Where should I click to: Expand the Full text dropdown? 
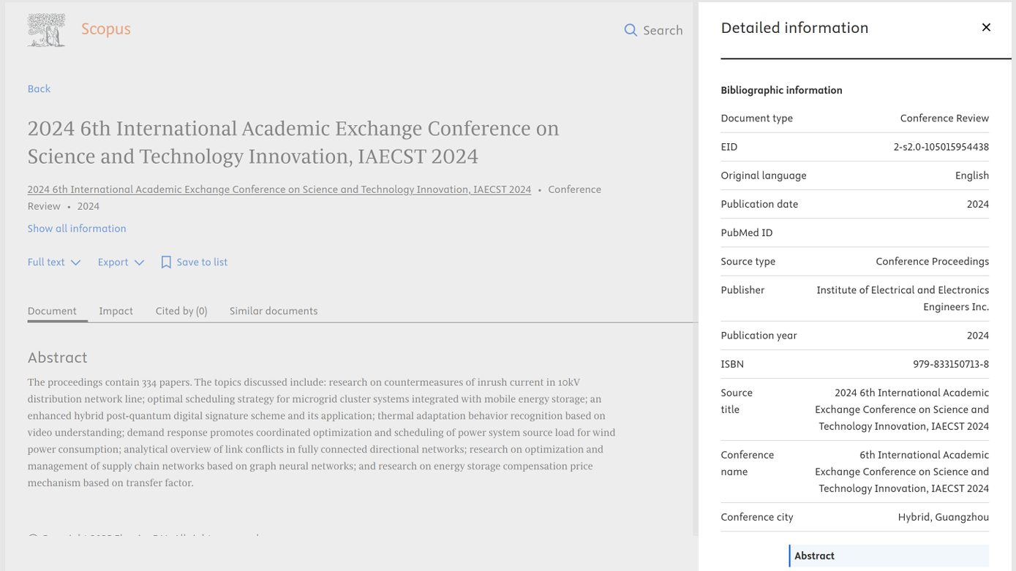click(x=53, y=262)
